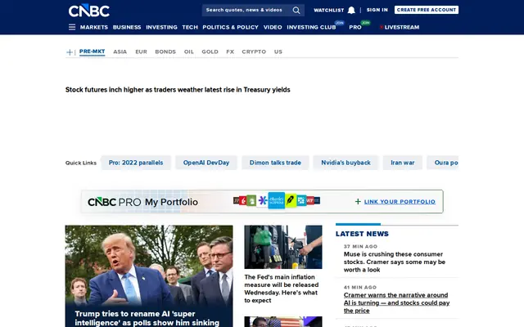The height and width of the screenshot is (327, 524).
Task: Open the Watchlist link
Action: (329, 11)
